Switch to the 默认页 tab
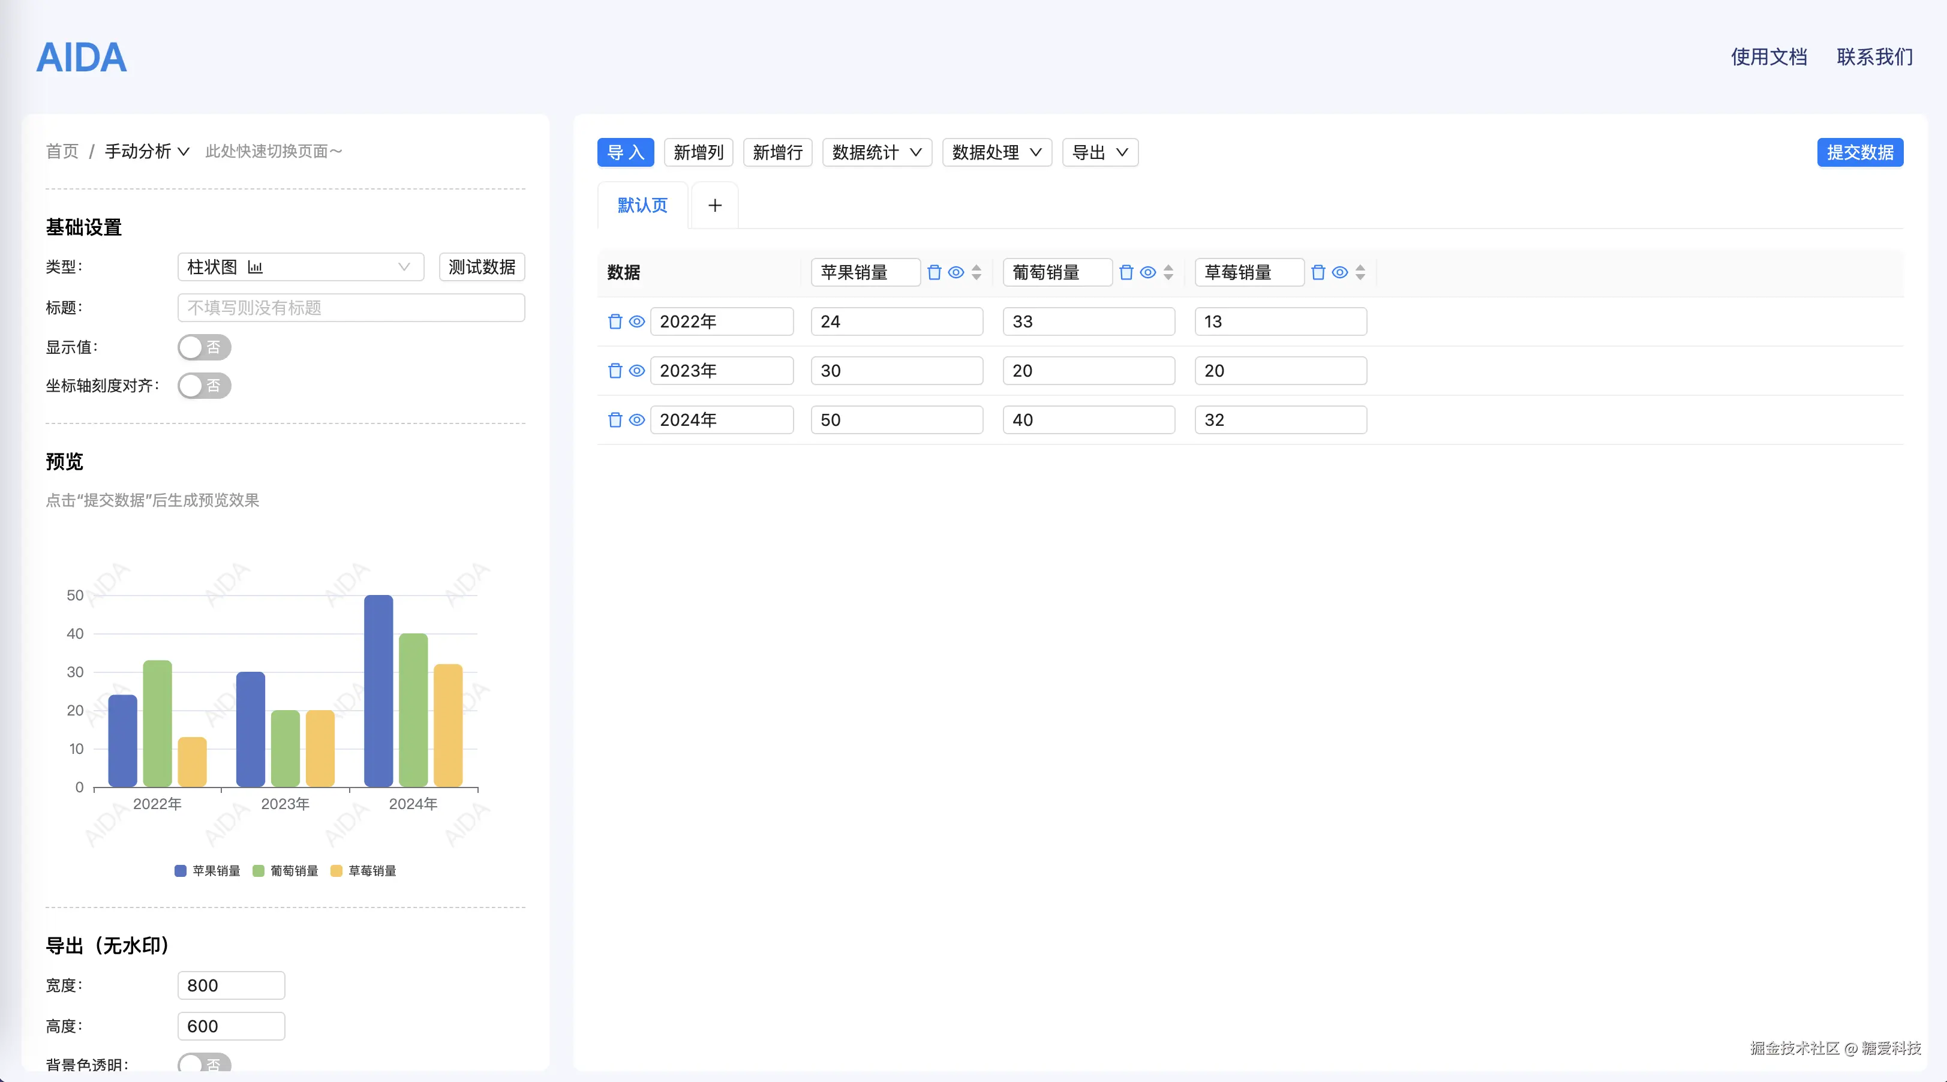1947x1082 pixels. pos(642,206)
